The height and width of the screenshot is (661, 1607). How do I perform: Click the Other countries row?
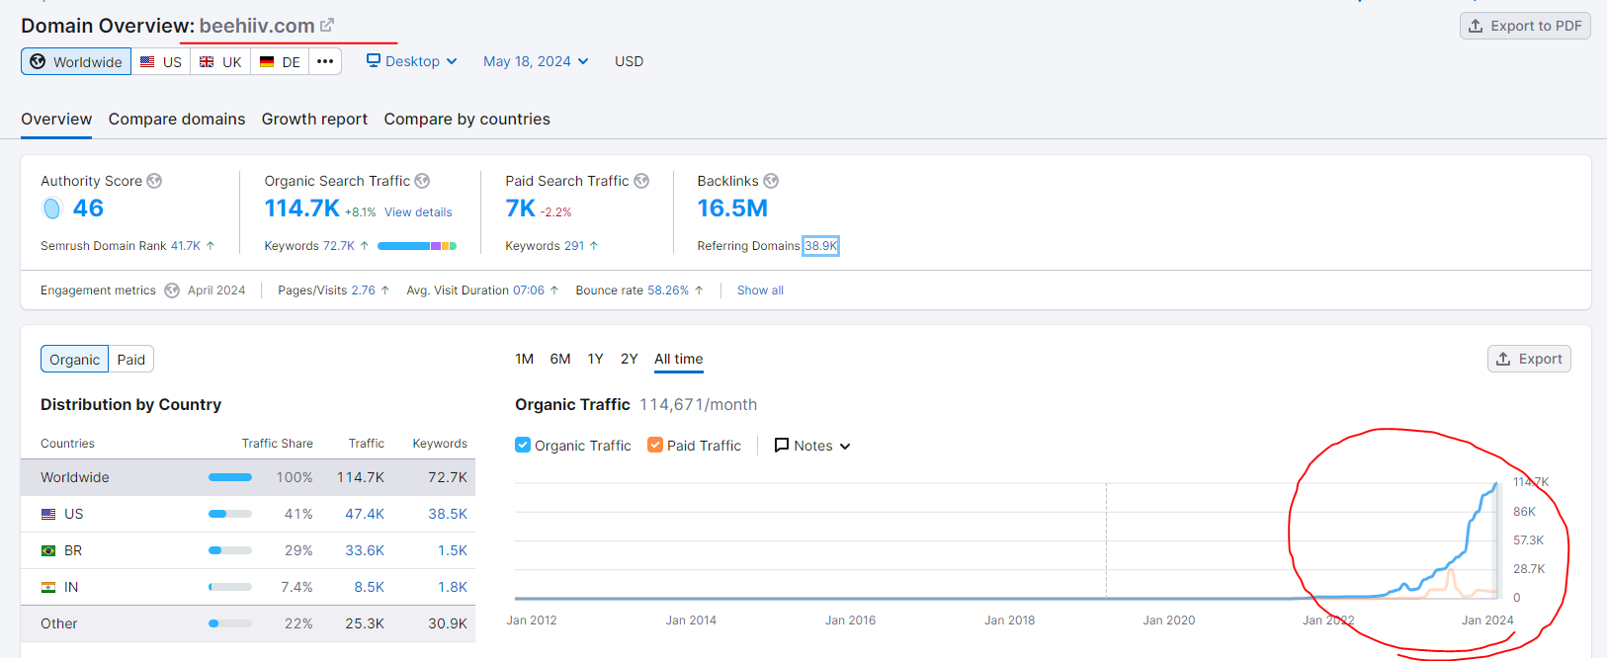(x=248, y=623)
